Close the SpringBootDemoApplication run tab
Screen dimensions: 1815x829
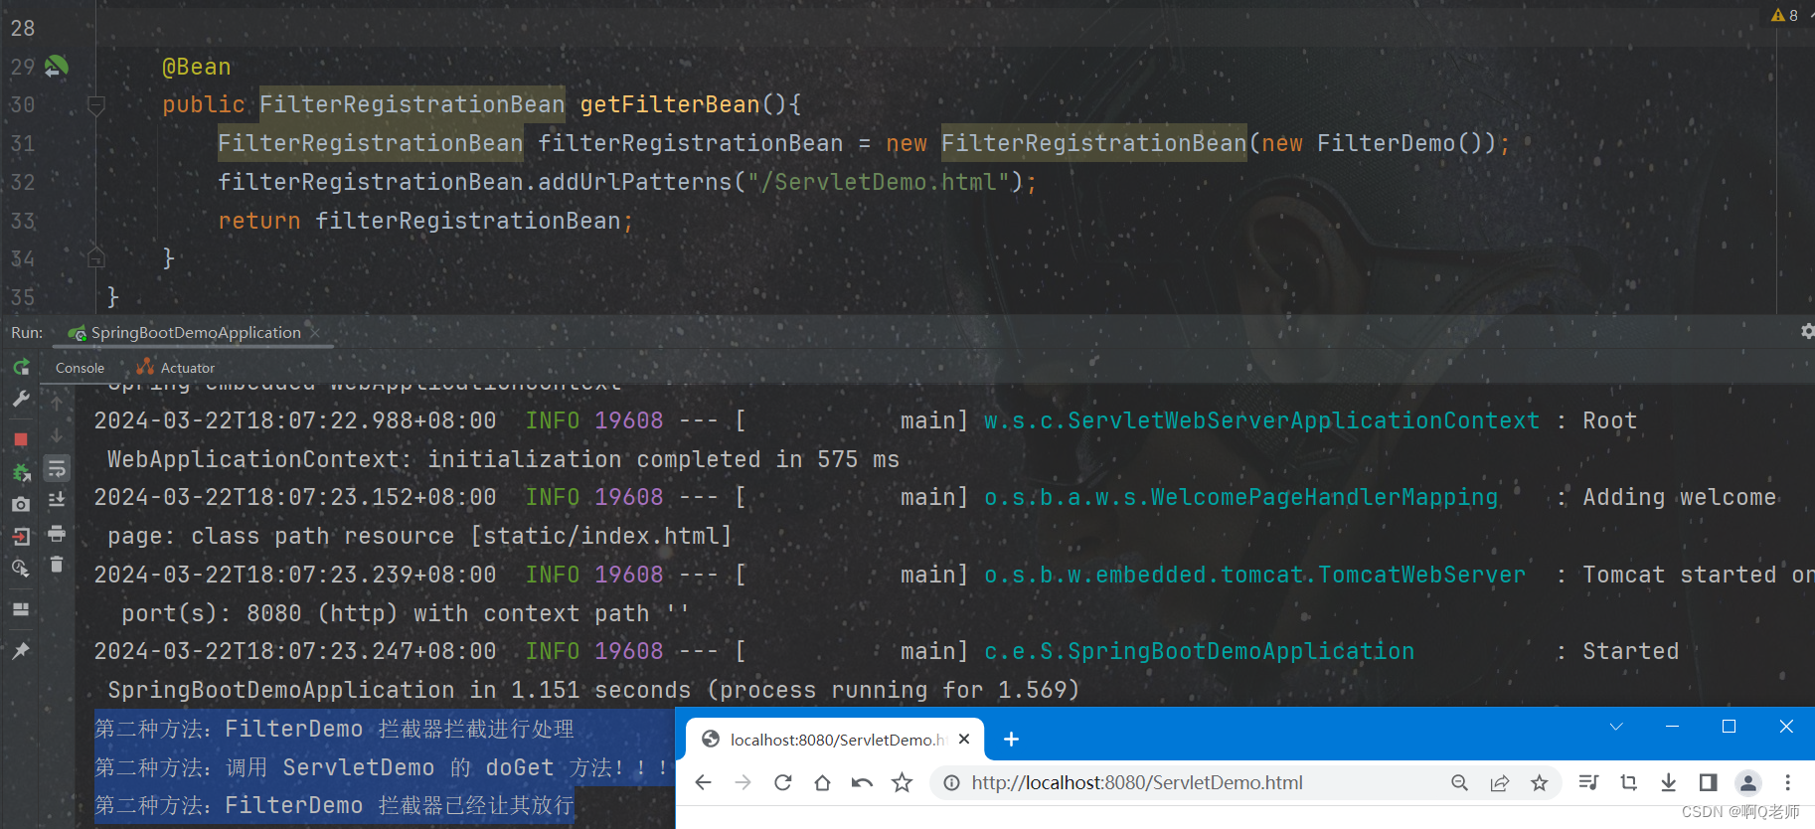315,333
